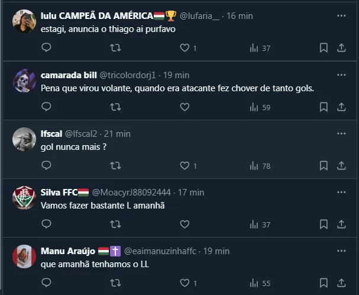This screenshot has height=295, width=359.
Task: Share camarada bill's tweet
Action: [341, 107]
